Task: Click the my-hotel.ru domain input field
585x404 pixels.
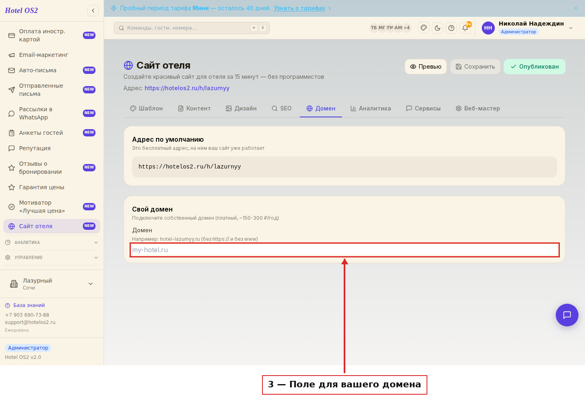Action: pos(344,250)
